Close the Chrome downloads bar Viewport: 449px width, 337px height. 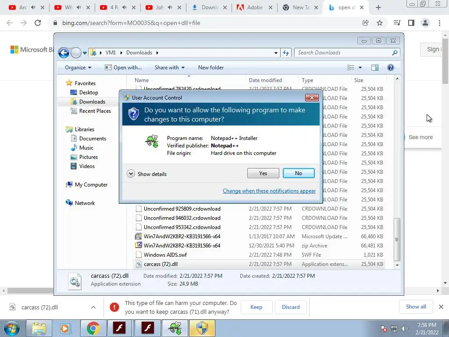[441, 307]
